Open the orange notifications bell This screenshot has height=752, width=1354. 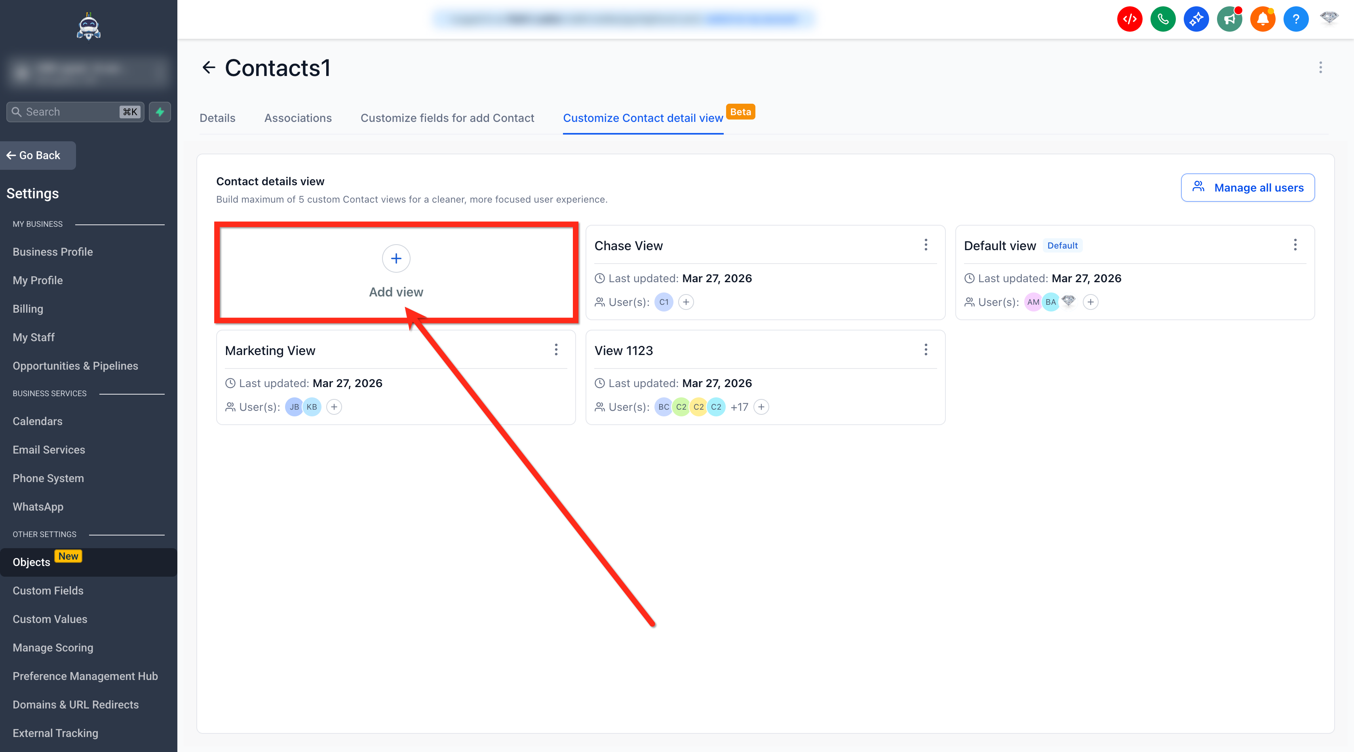pos(1263,19)
